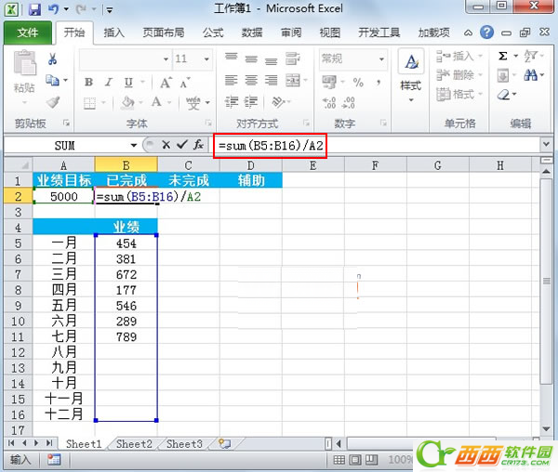Open the font name dropdown
Image resolution: width=558 pixels, height=472 pixels.
pyautogui.click(x=166, y=59)
